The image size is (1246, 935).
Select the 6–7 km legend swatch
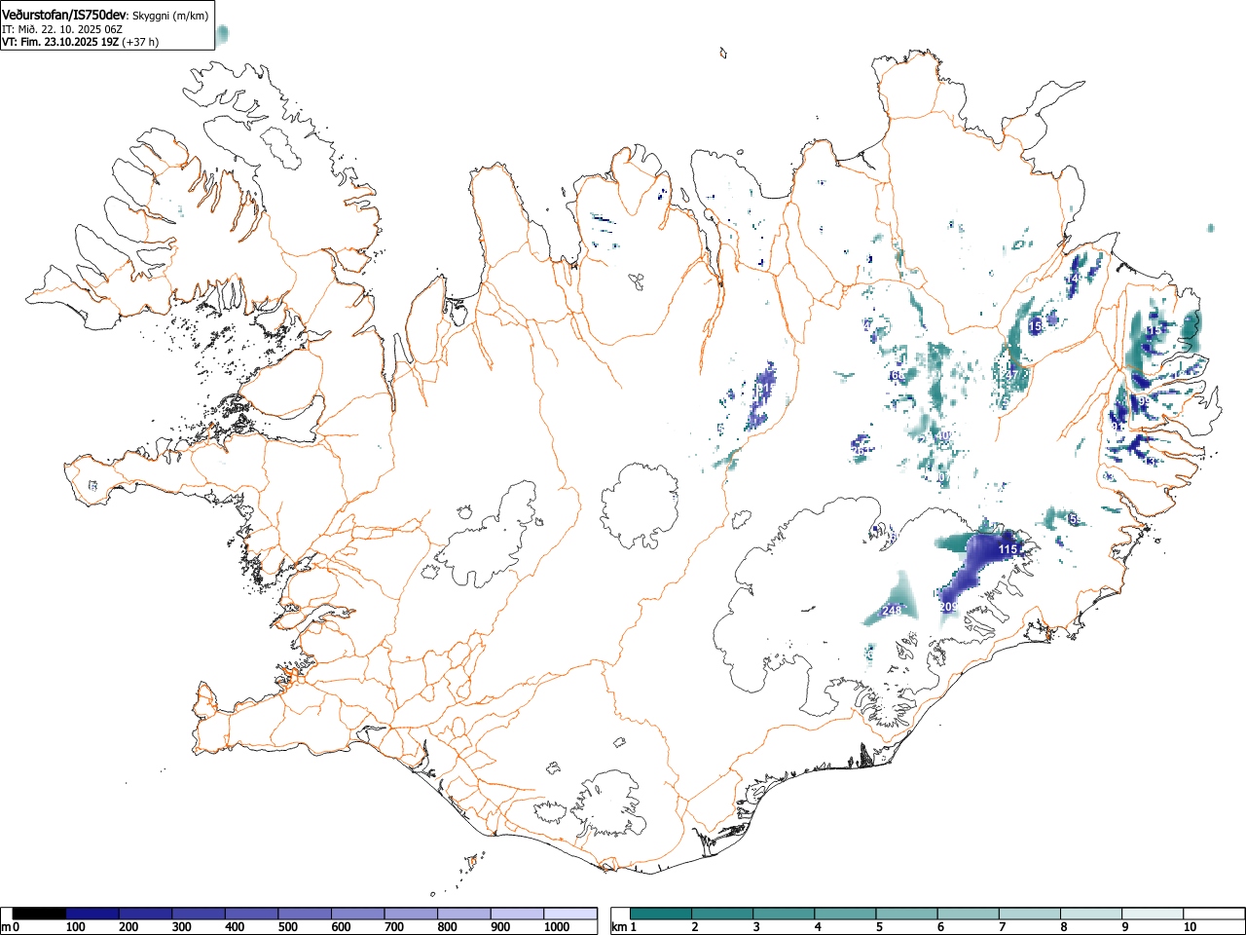tap(968, 914)
